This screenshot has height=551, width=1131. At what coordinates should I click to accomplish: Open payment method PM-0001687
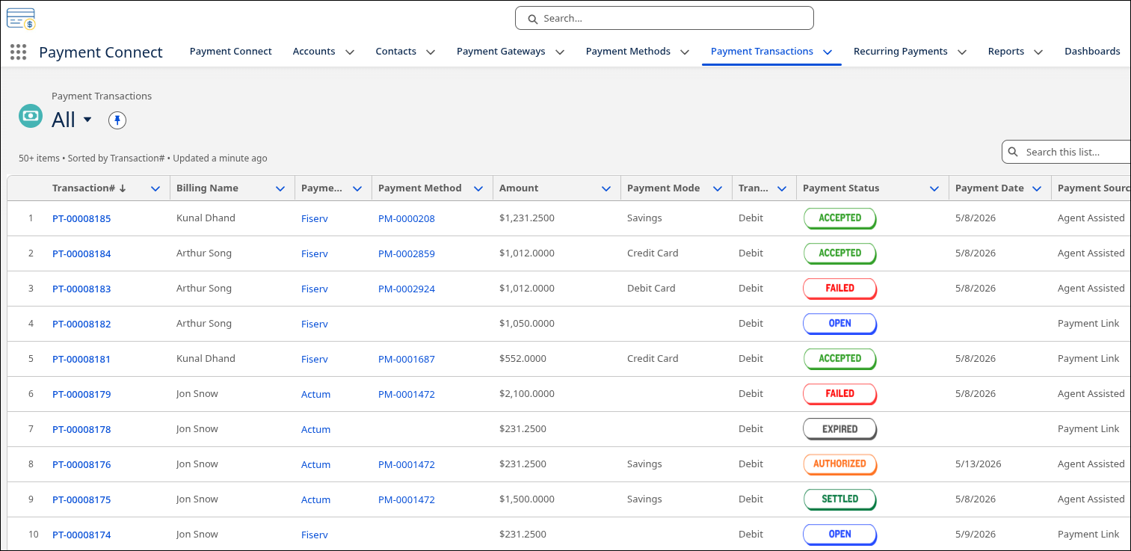click(x=407, y=360)
